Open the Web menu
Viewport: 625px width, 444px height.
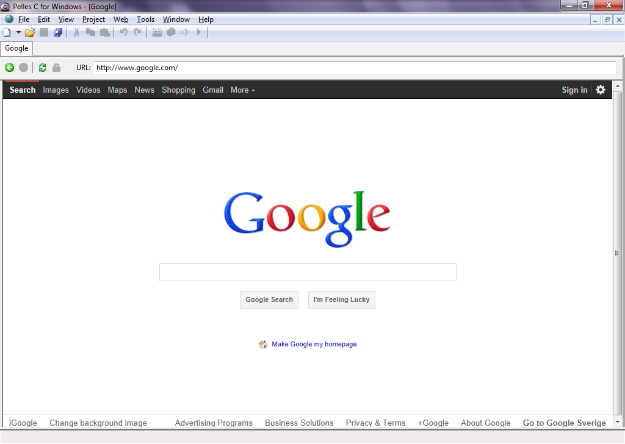[121, 20]
